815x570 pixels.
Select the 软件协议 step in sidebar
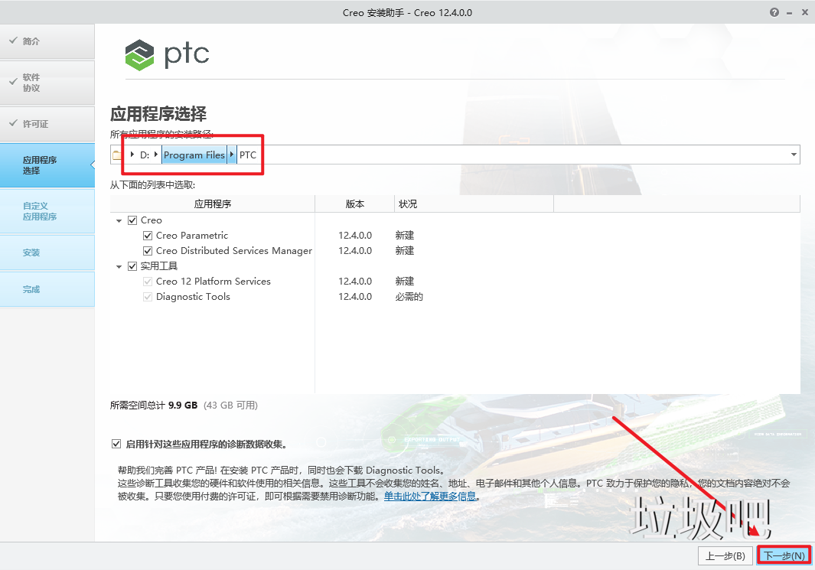pyautogui.click(x=47, y=83)
